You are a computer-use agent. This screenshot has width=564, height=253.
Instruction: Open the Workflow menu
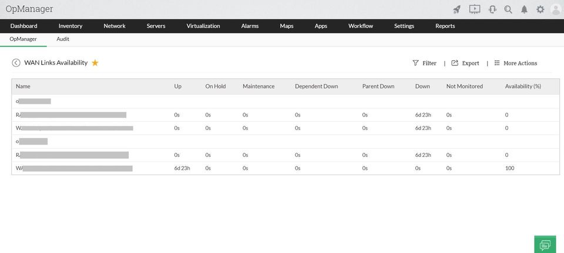click(360, 26)
